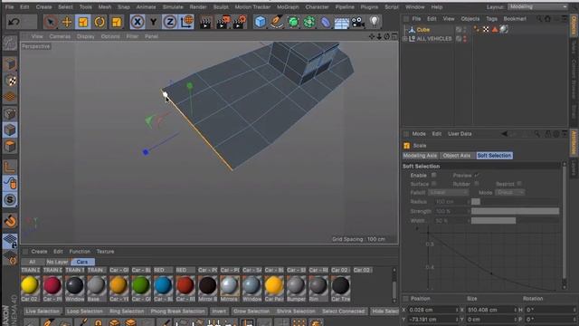Toggle the Enable Snap S icon

(x=10, y=200)
